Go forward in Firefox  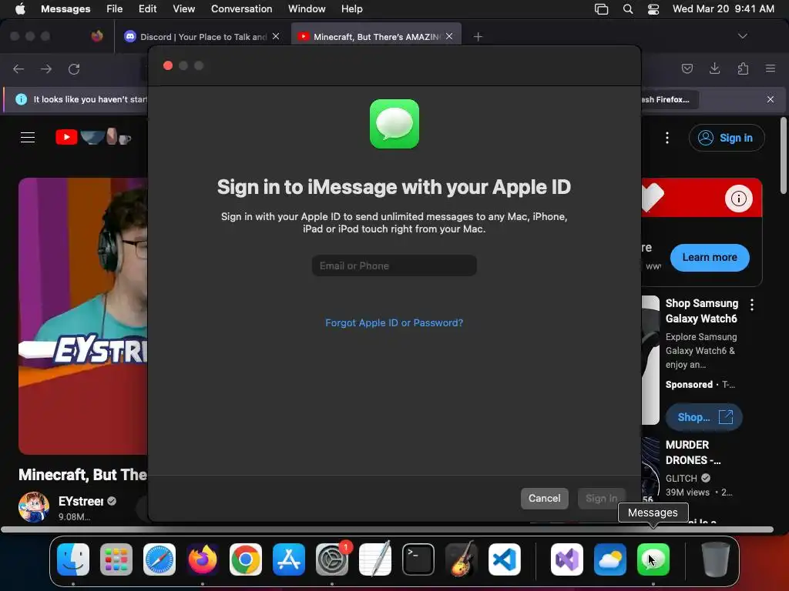(46, 68)
